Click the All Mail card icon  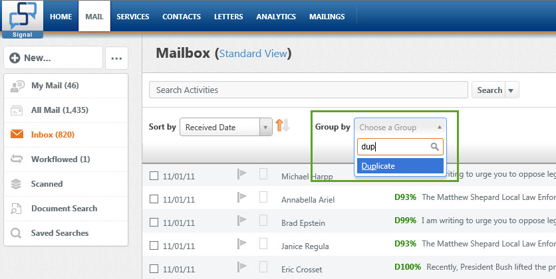17,110
